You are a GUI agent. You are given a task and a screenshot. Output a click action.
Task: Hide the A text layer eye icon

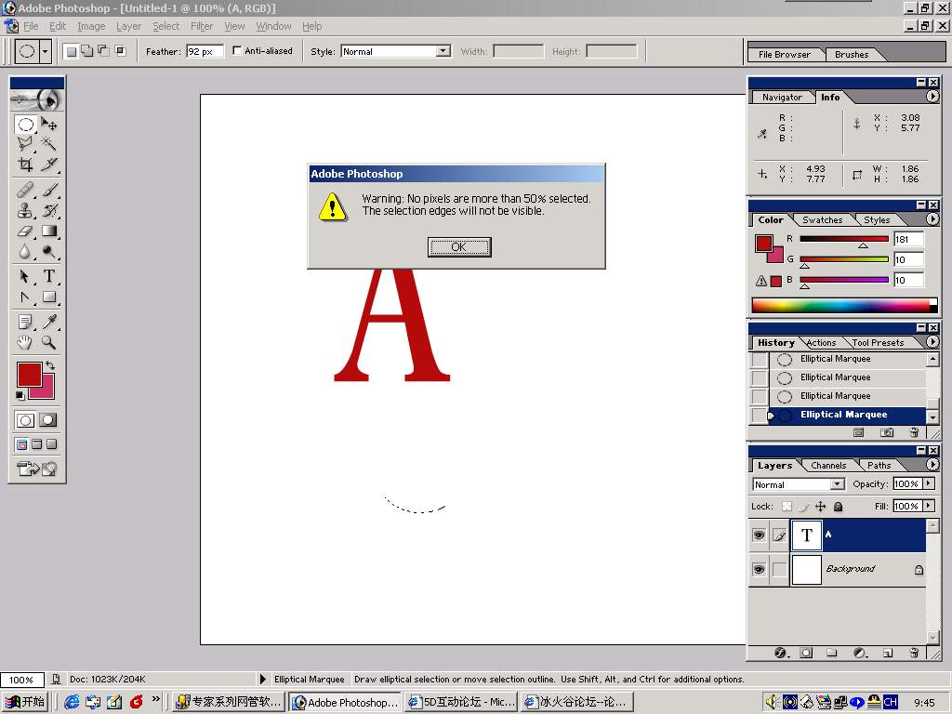point(759,535)
